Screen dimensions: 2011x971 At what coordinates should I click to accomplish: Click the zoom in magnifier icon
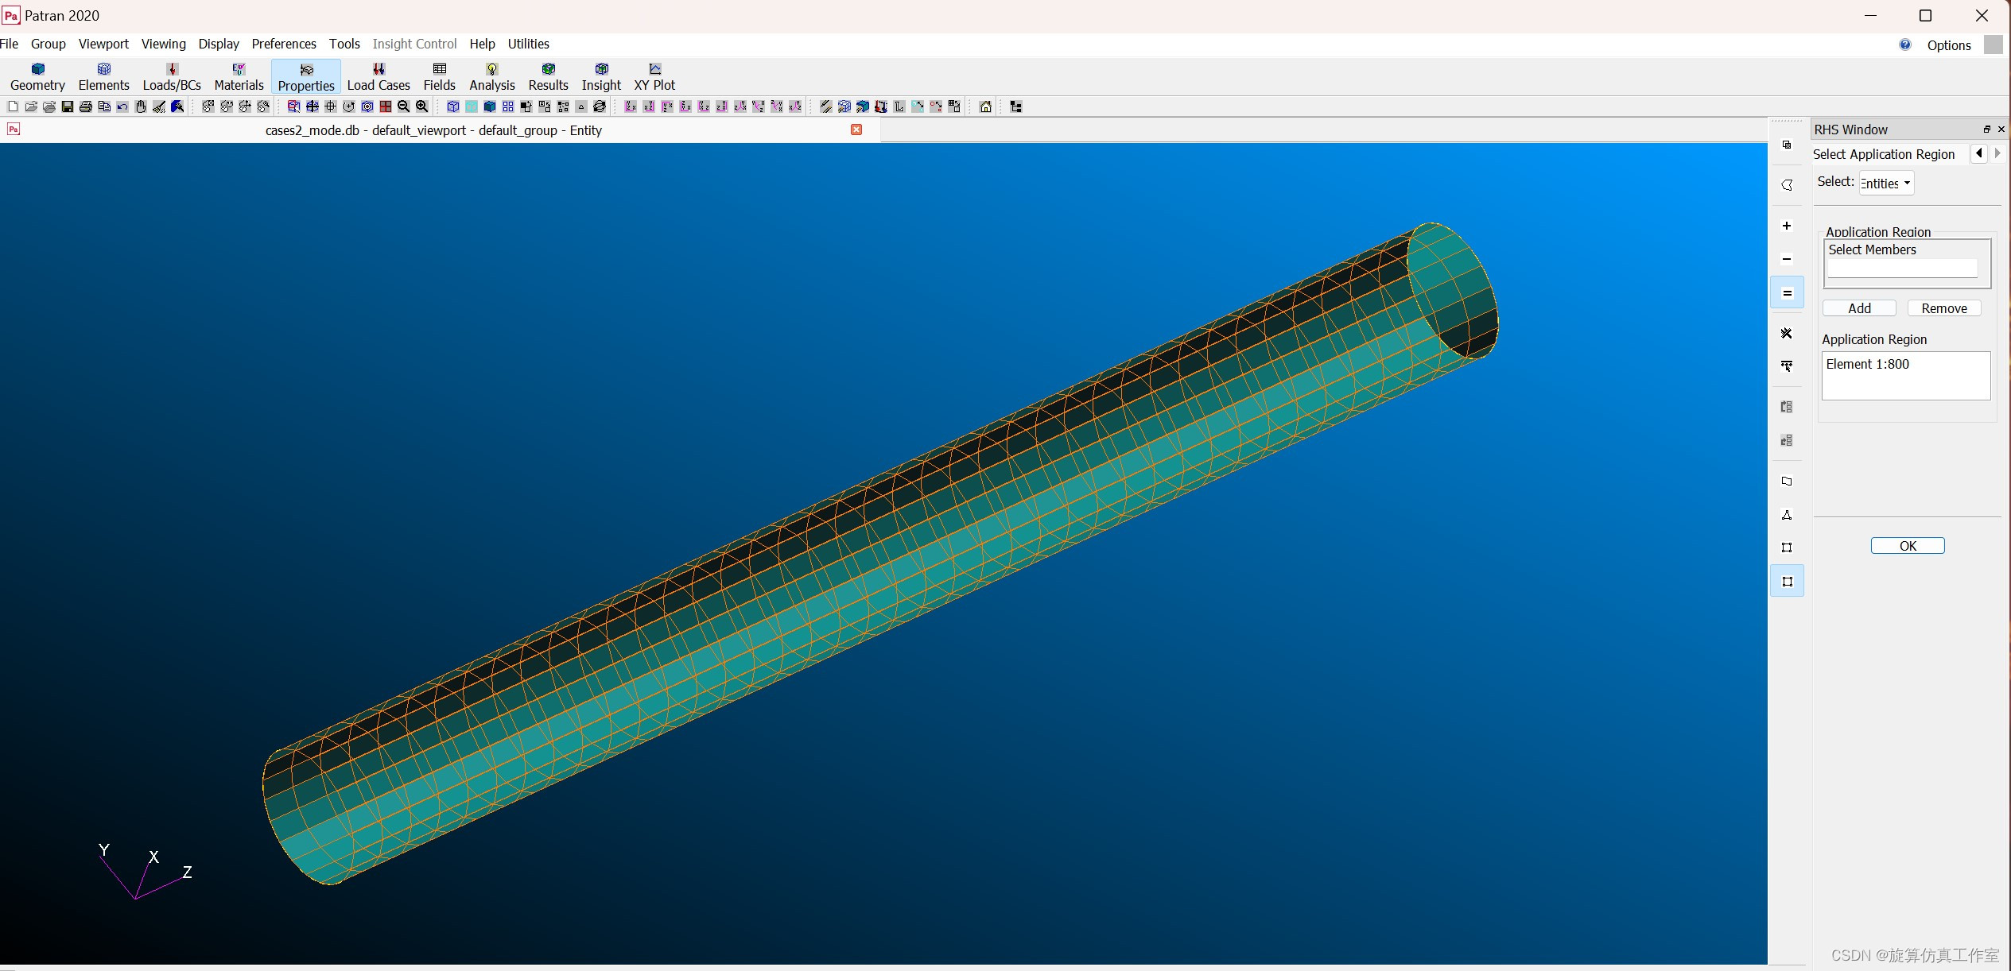(422, 106)
